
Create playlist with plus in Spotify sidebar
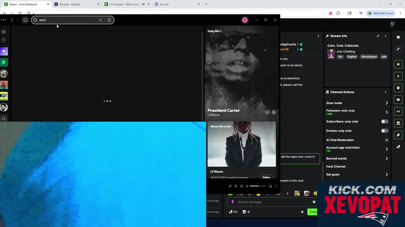point(3,40)
